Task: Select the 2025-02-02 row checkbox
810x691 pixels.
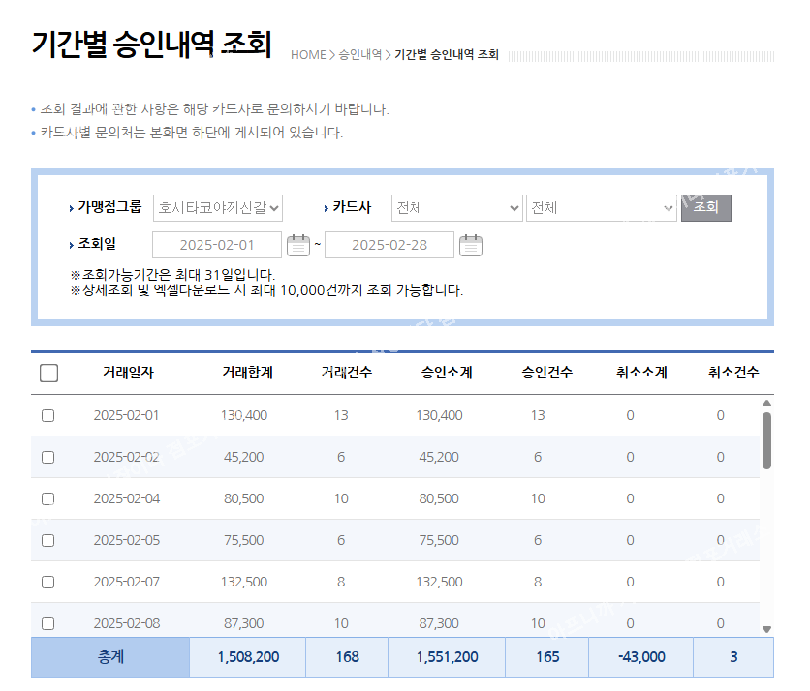Action: (x=48, y=457)
